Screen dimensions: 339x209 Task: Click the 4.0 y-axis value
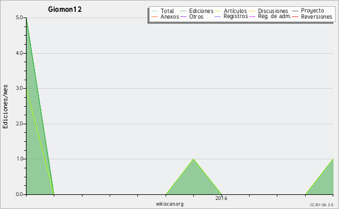coord(19,53)
